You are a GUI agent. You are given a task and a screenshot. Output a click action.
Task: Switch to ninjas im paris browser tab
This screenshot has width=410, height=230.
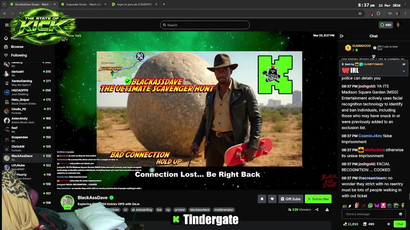(x=134, y=4)
